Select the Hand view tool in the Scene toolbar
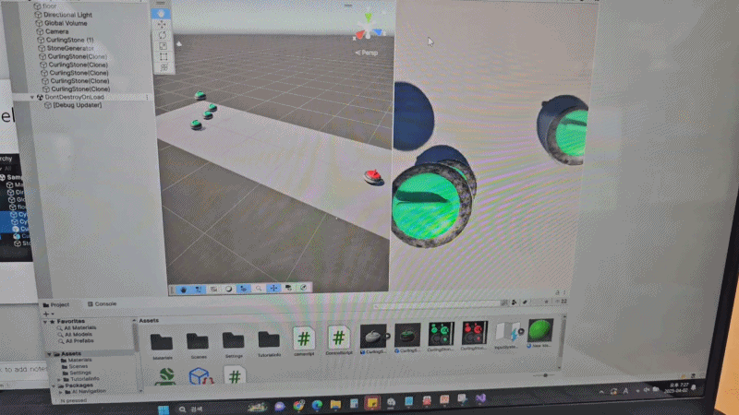739x415 pixels. (x=161, y=14)
